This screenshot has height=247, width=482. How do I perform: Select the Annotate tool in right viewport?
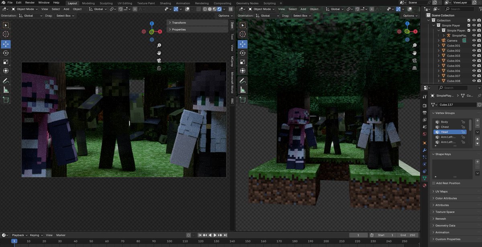242,81
